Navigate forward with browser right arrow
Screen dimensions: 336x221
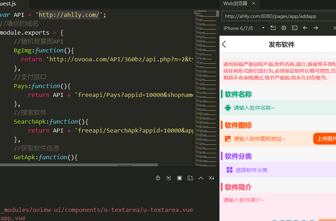click(x=316, y=28)
